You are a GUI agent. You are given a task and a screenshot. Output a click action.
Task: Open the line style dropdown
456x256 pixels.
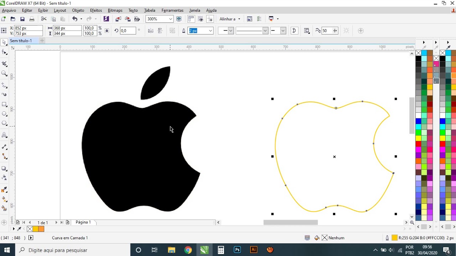(265, 31)
